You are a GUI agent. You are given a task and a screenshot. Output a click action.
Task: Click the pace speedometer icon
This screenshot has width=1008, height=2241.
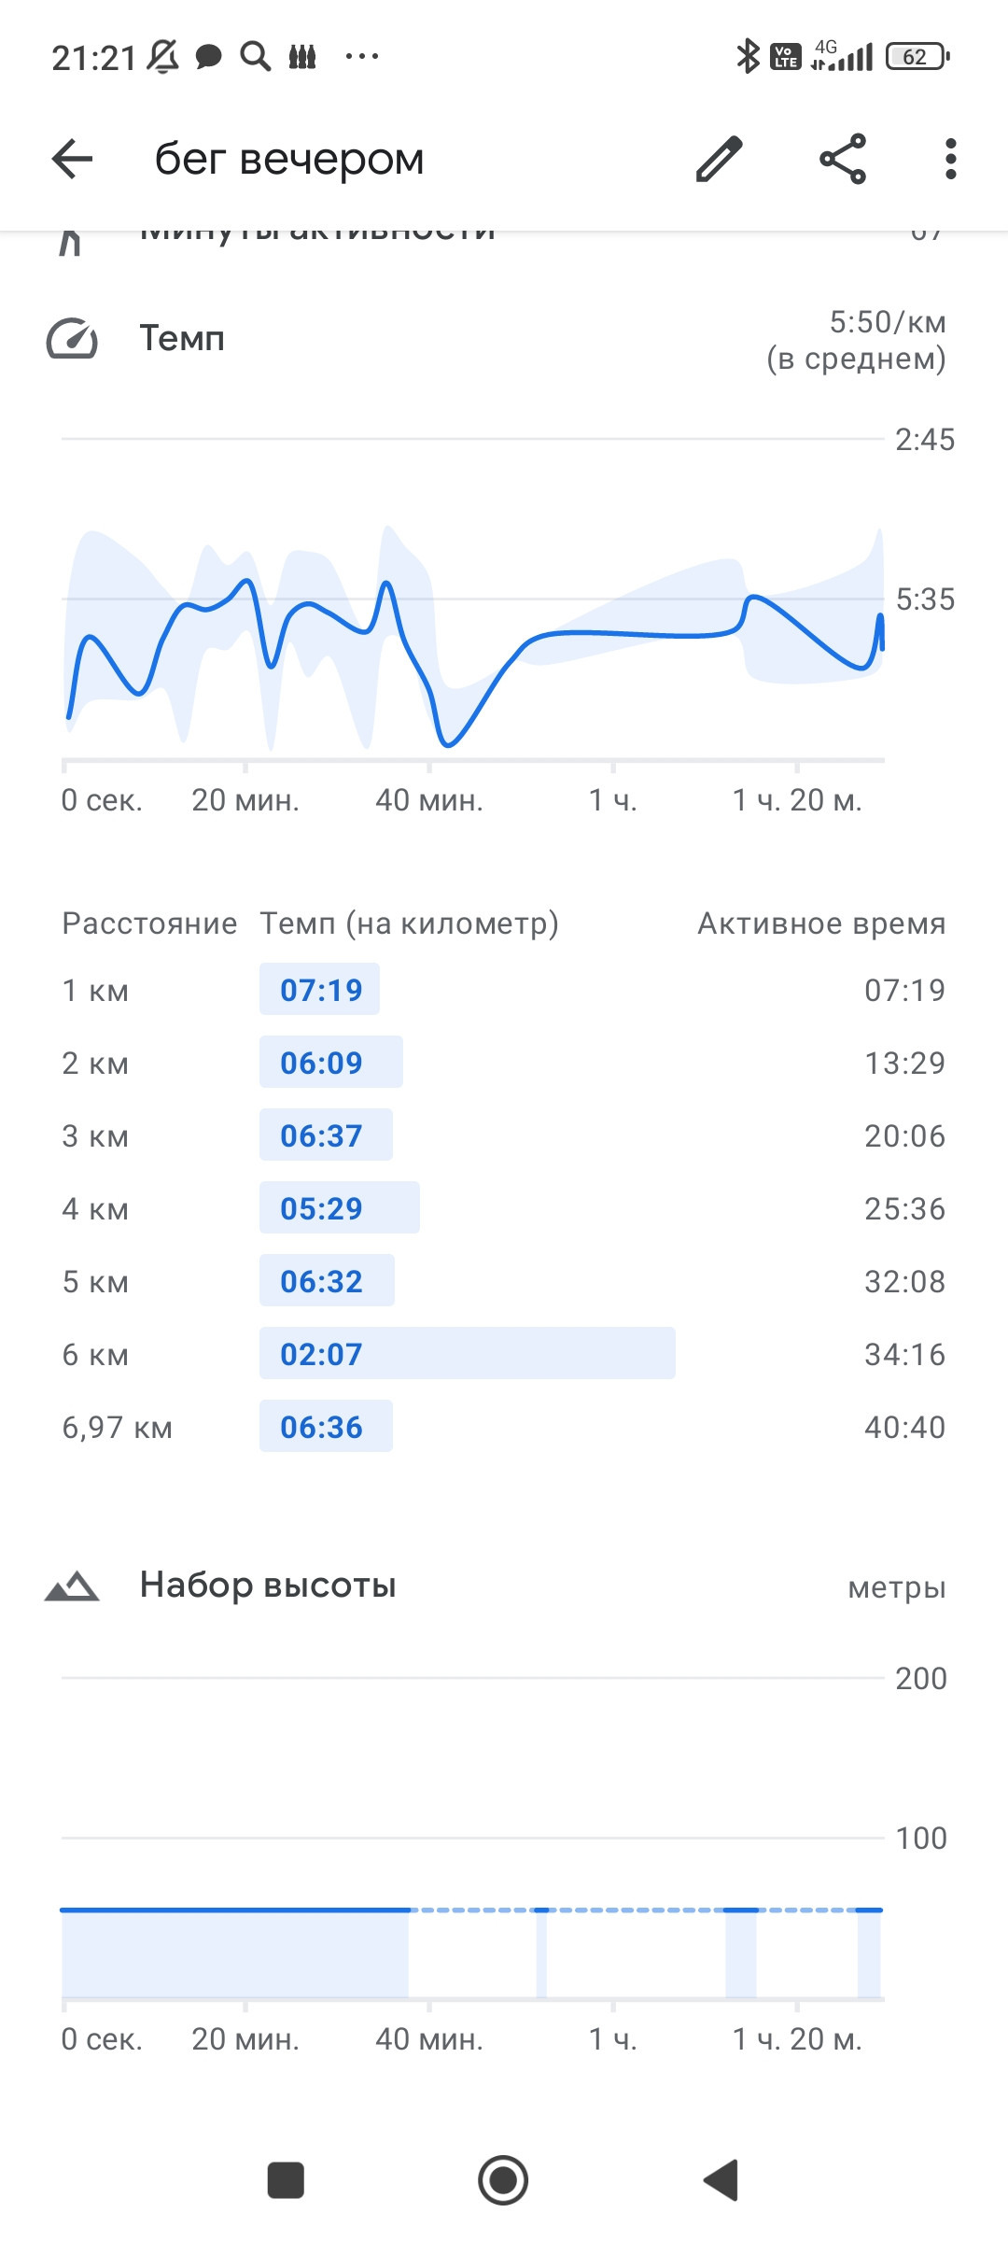pos(72,339)
